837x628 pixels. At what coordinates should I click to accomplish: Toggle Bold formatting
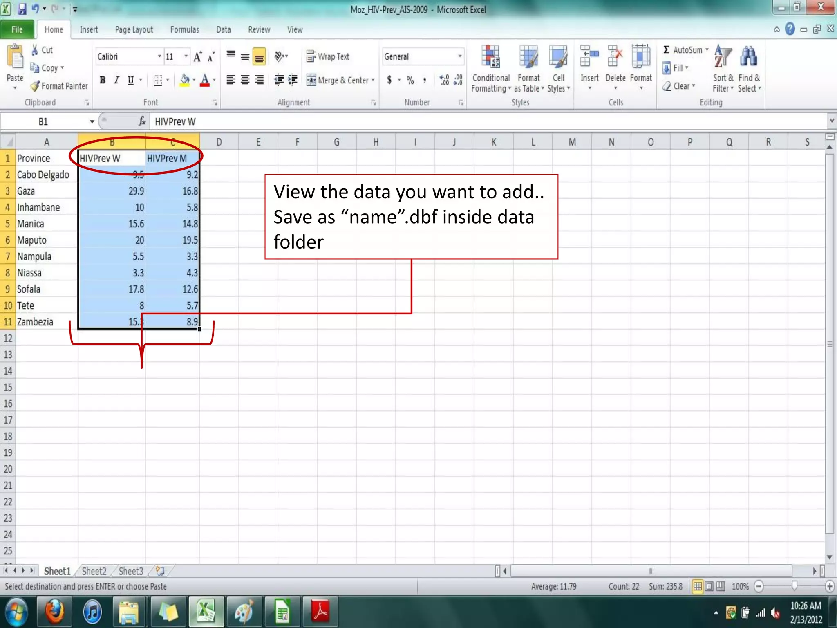coord(103,80)
